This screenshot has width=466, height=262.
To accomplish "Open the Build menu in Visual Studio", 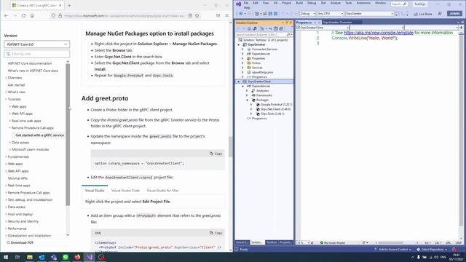I will tap(299, 3).
